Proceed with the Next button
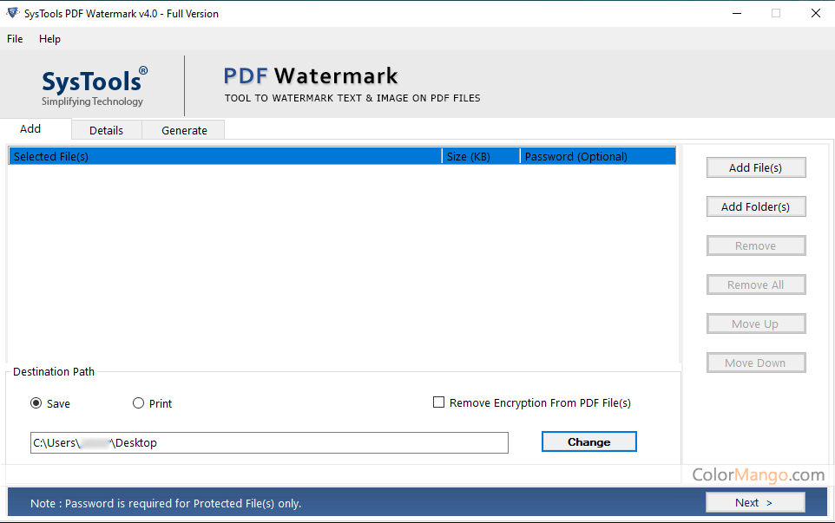 coord(754,502)
